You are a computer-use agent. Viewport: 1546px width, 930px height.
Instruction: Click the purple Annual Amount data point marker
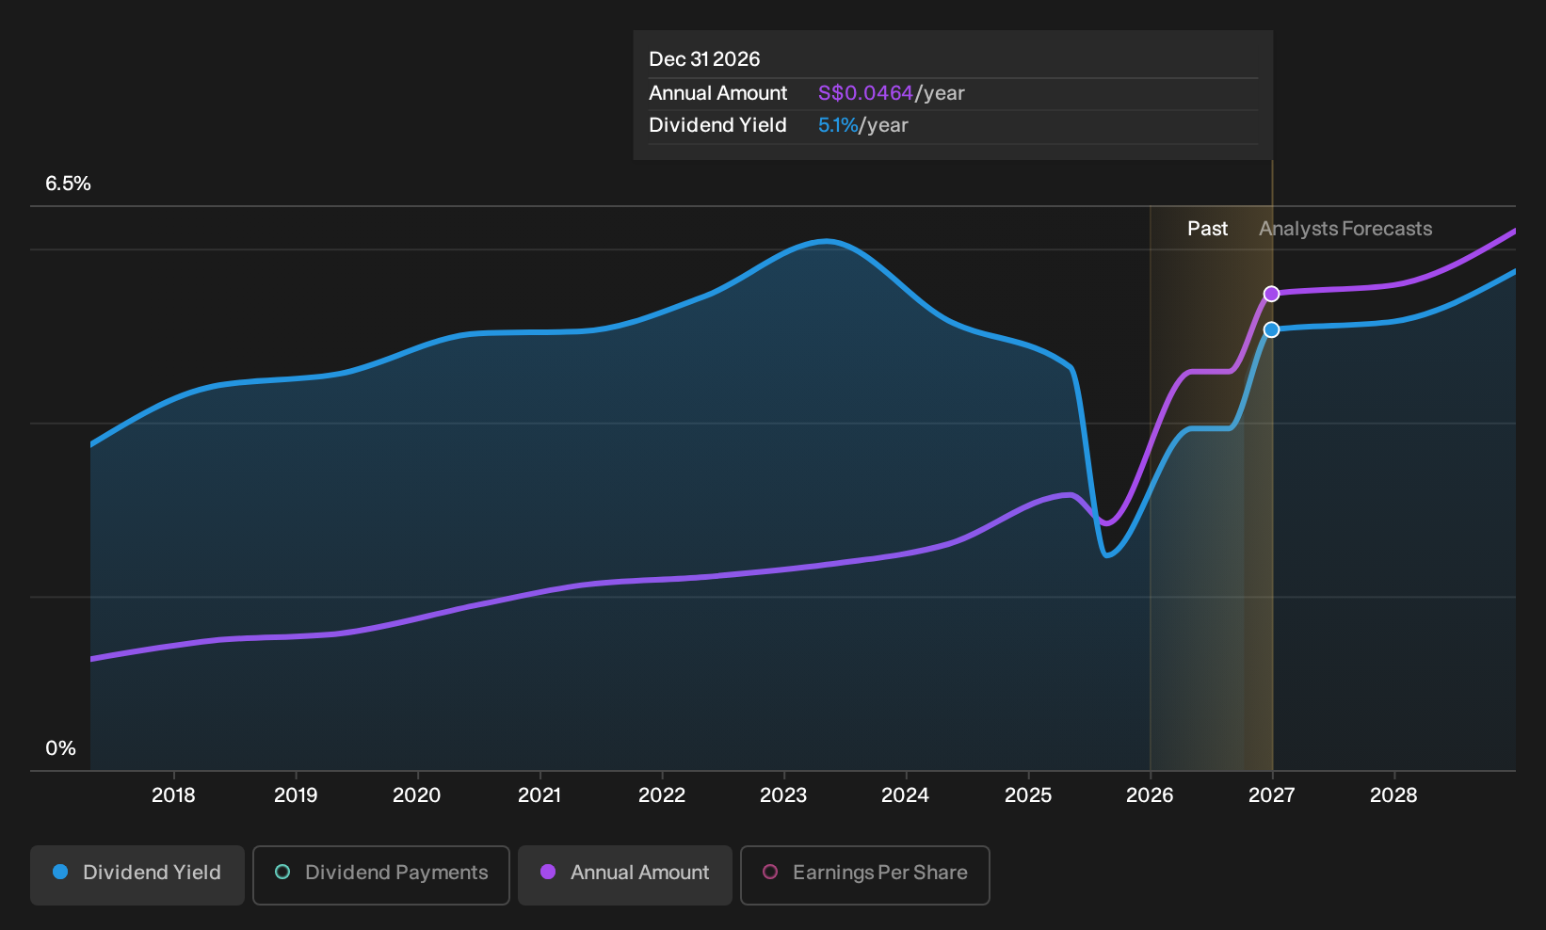coord(1271,294)
